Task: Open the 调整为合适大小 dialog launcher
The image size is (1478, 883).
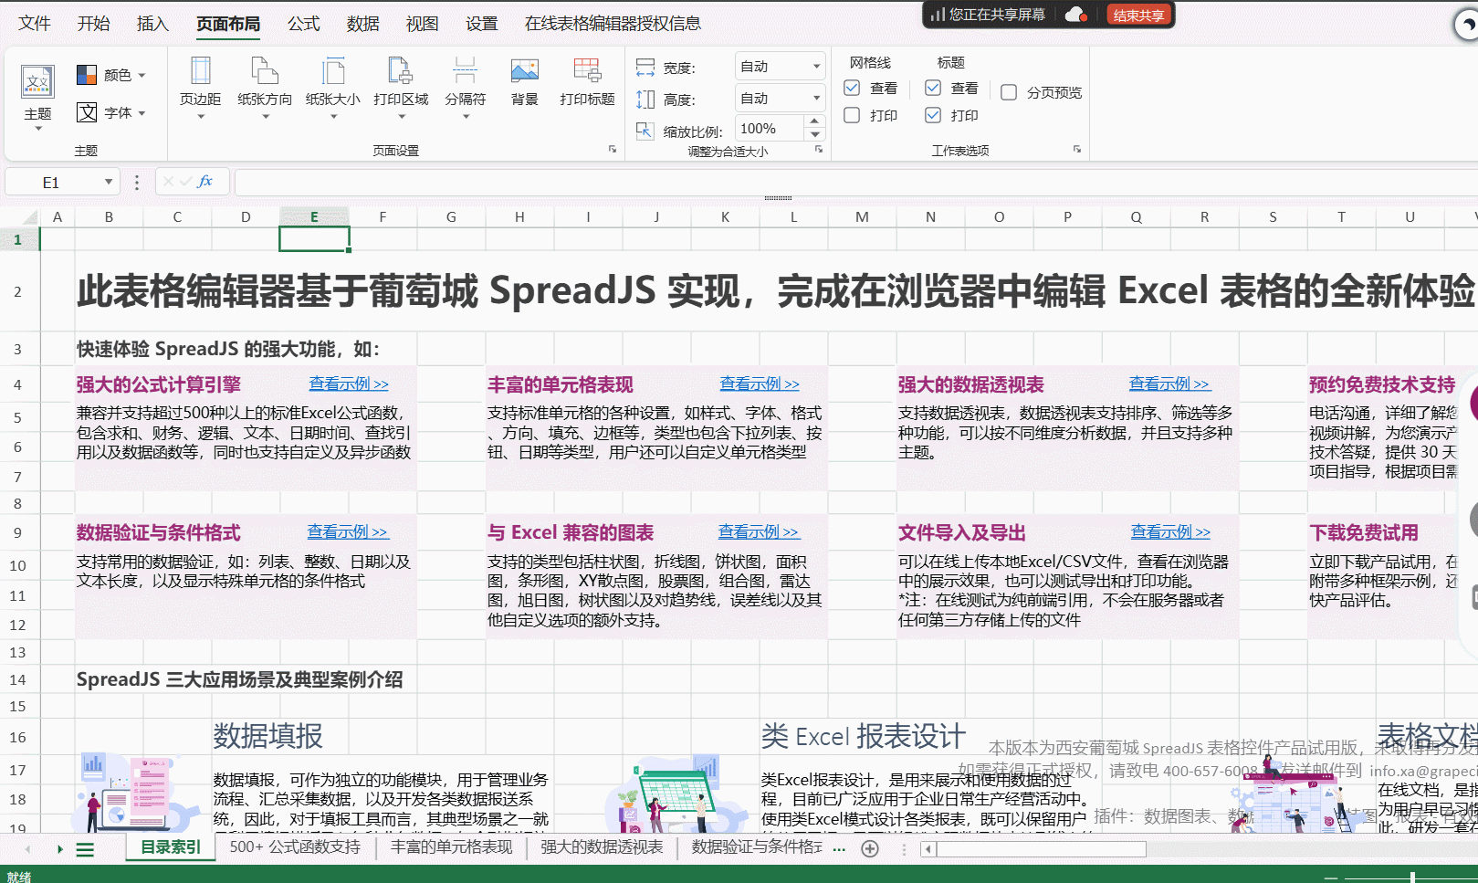Action: pos(819,150)
